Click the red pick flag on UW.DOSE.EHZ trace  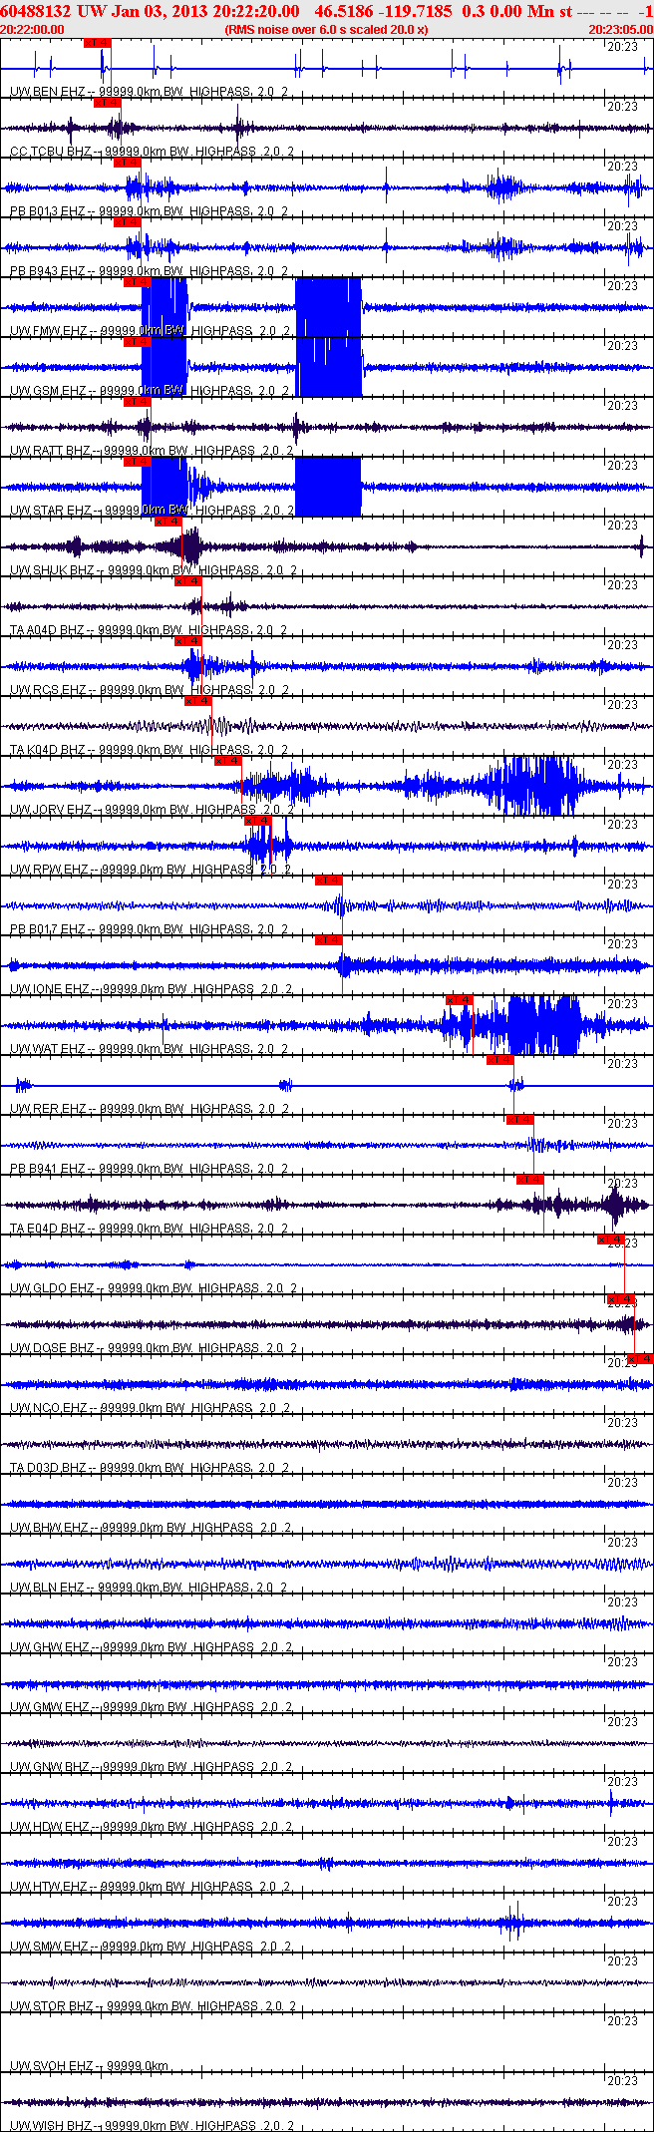click(621, 1299)
